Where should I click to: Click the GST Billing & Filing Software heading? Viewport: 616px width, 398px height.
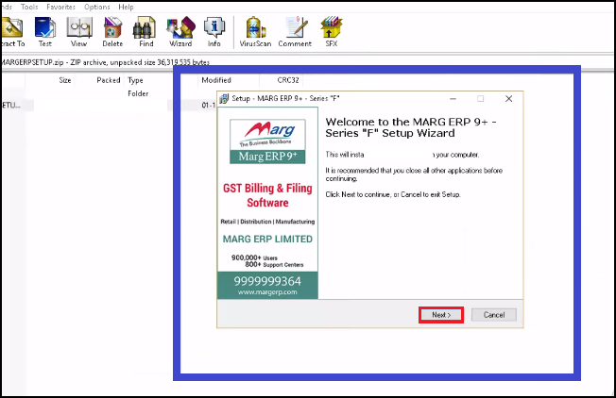[267, 195]
